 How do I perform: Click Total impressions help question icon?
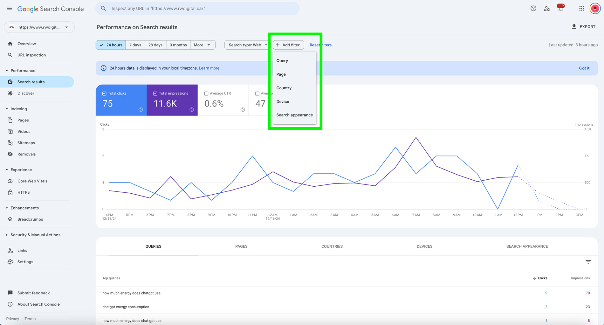[x=192, y=110]
